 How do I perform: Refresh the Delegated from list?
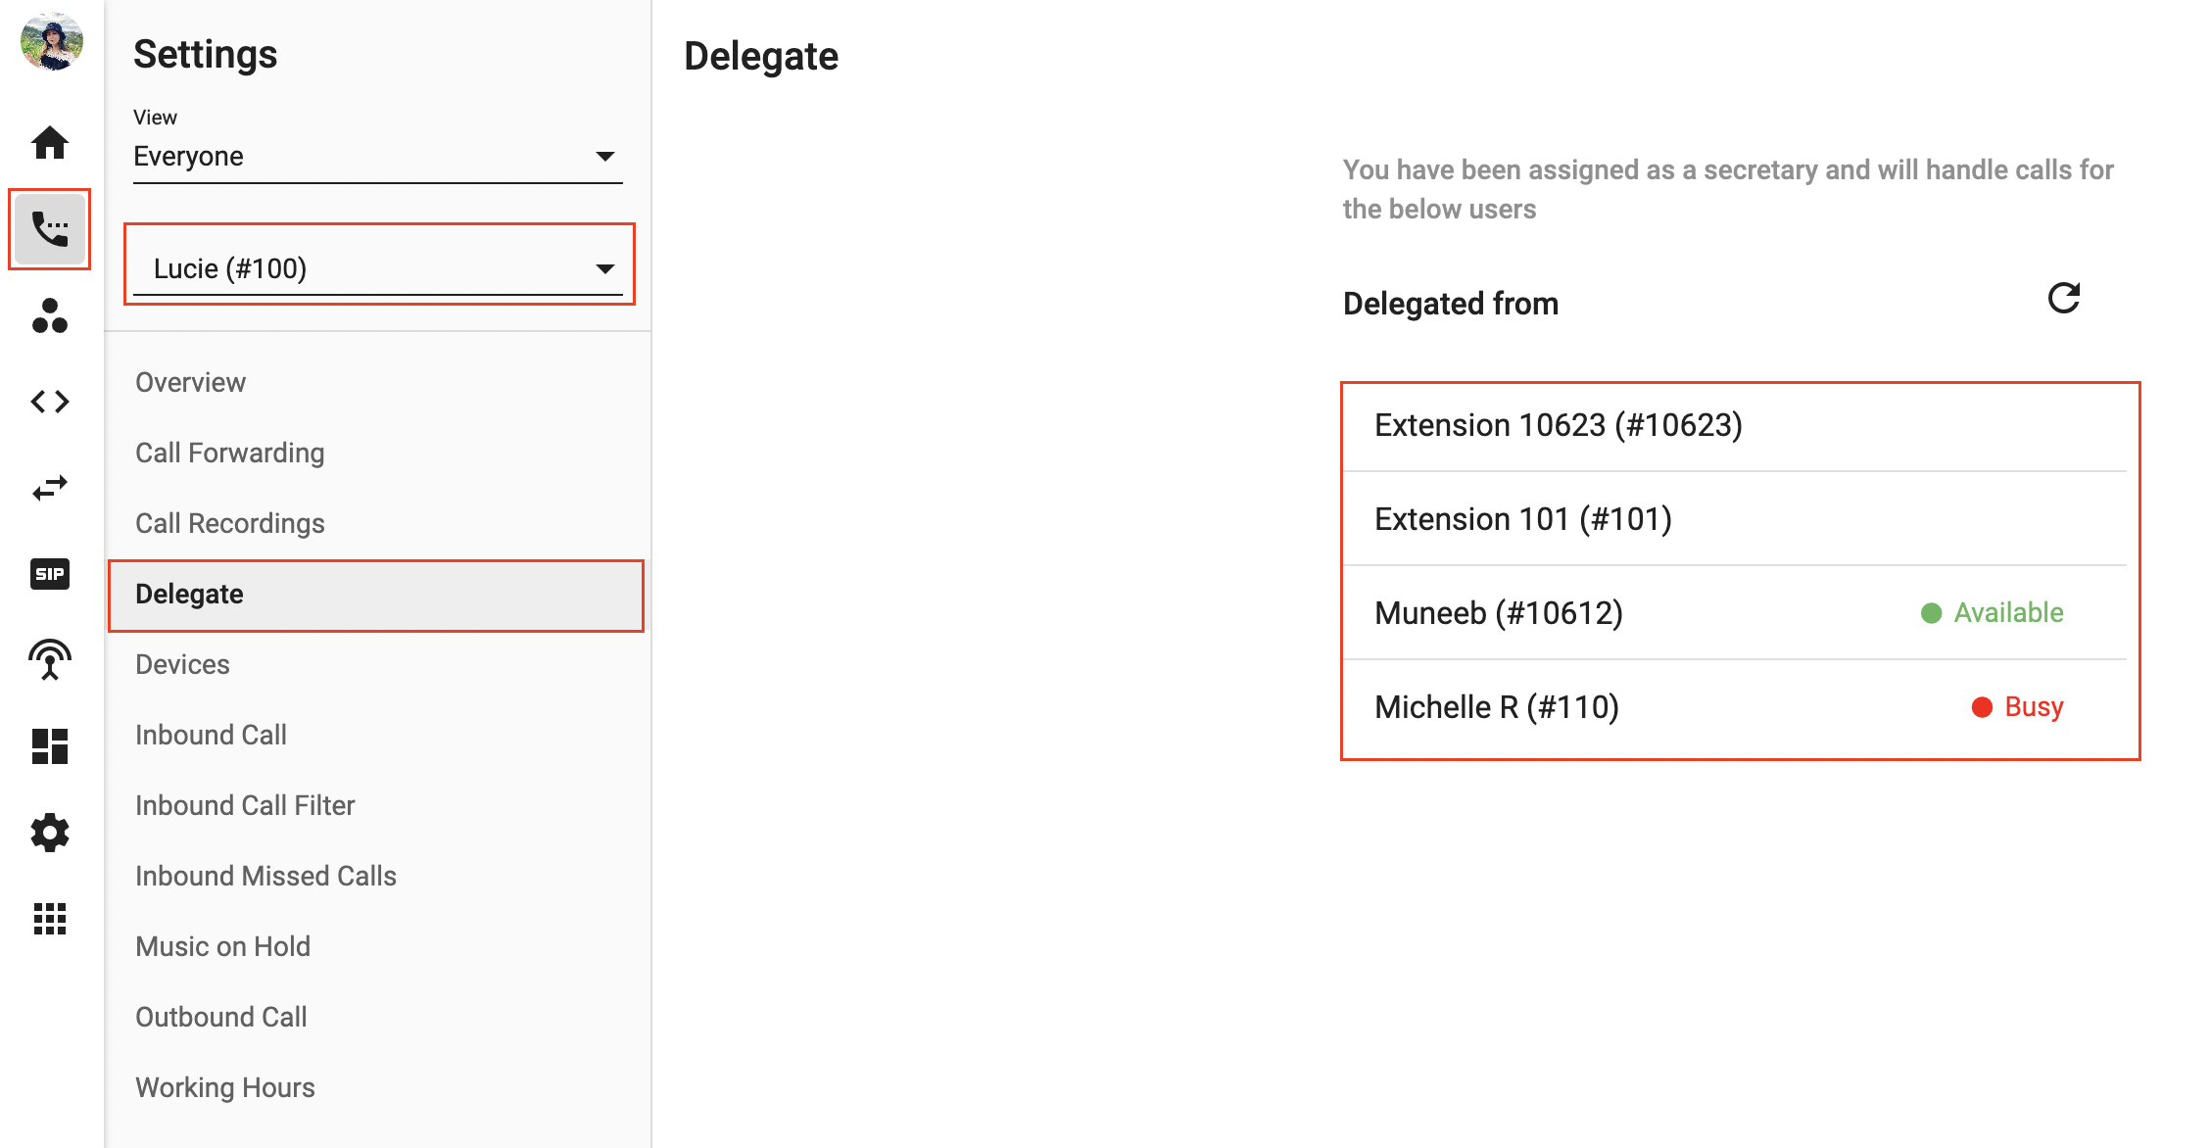[2064, 299]
